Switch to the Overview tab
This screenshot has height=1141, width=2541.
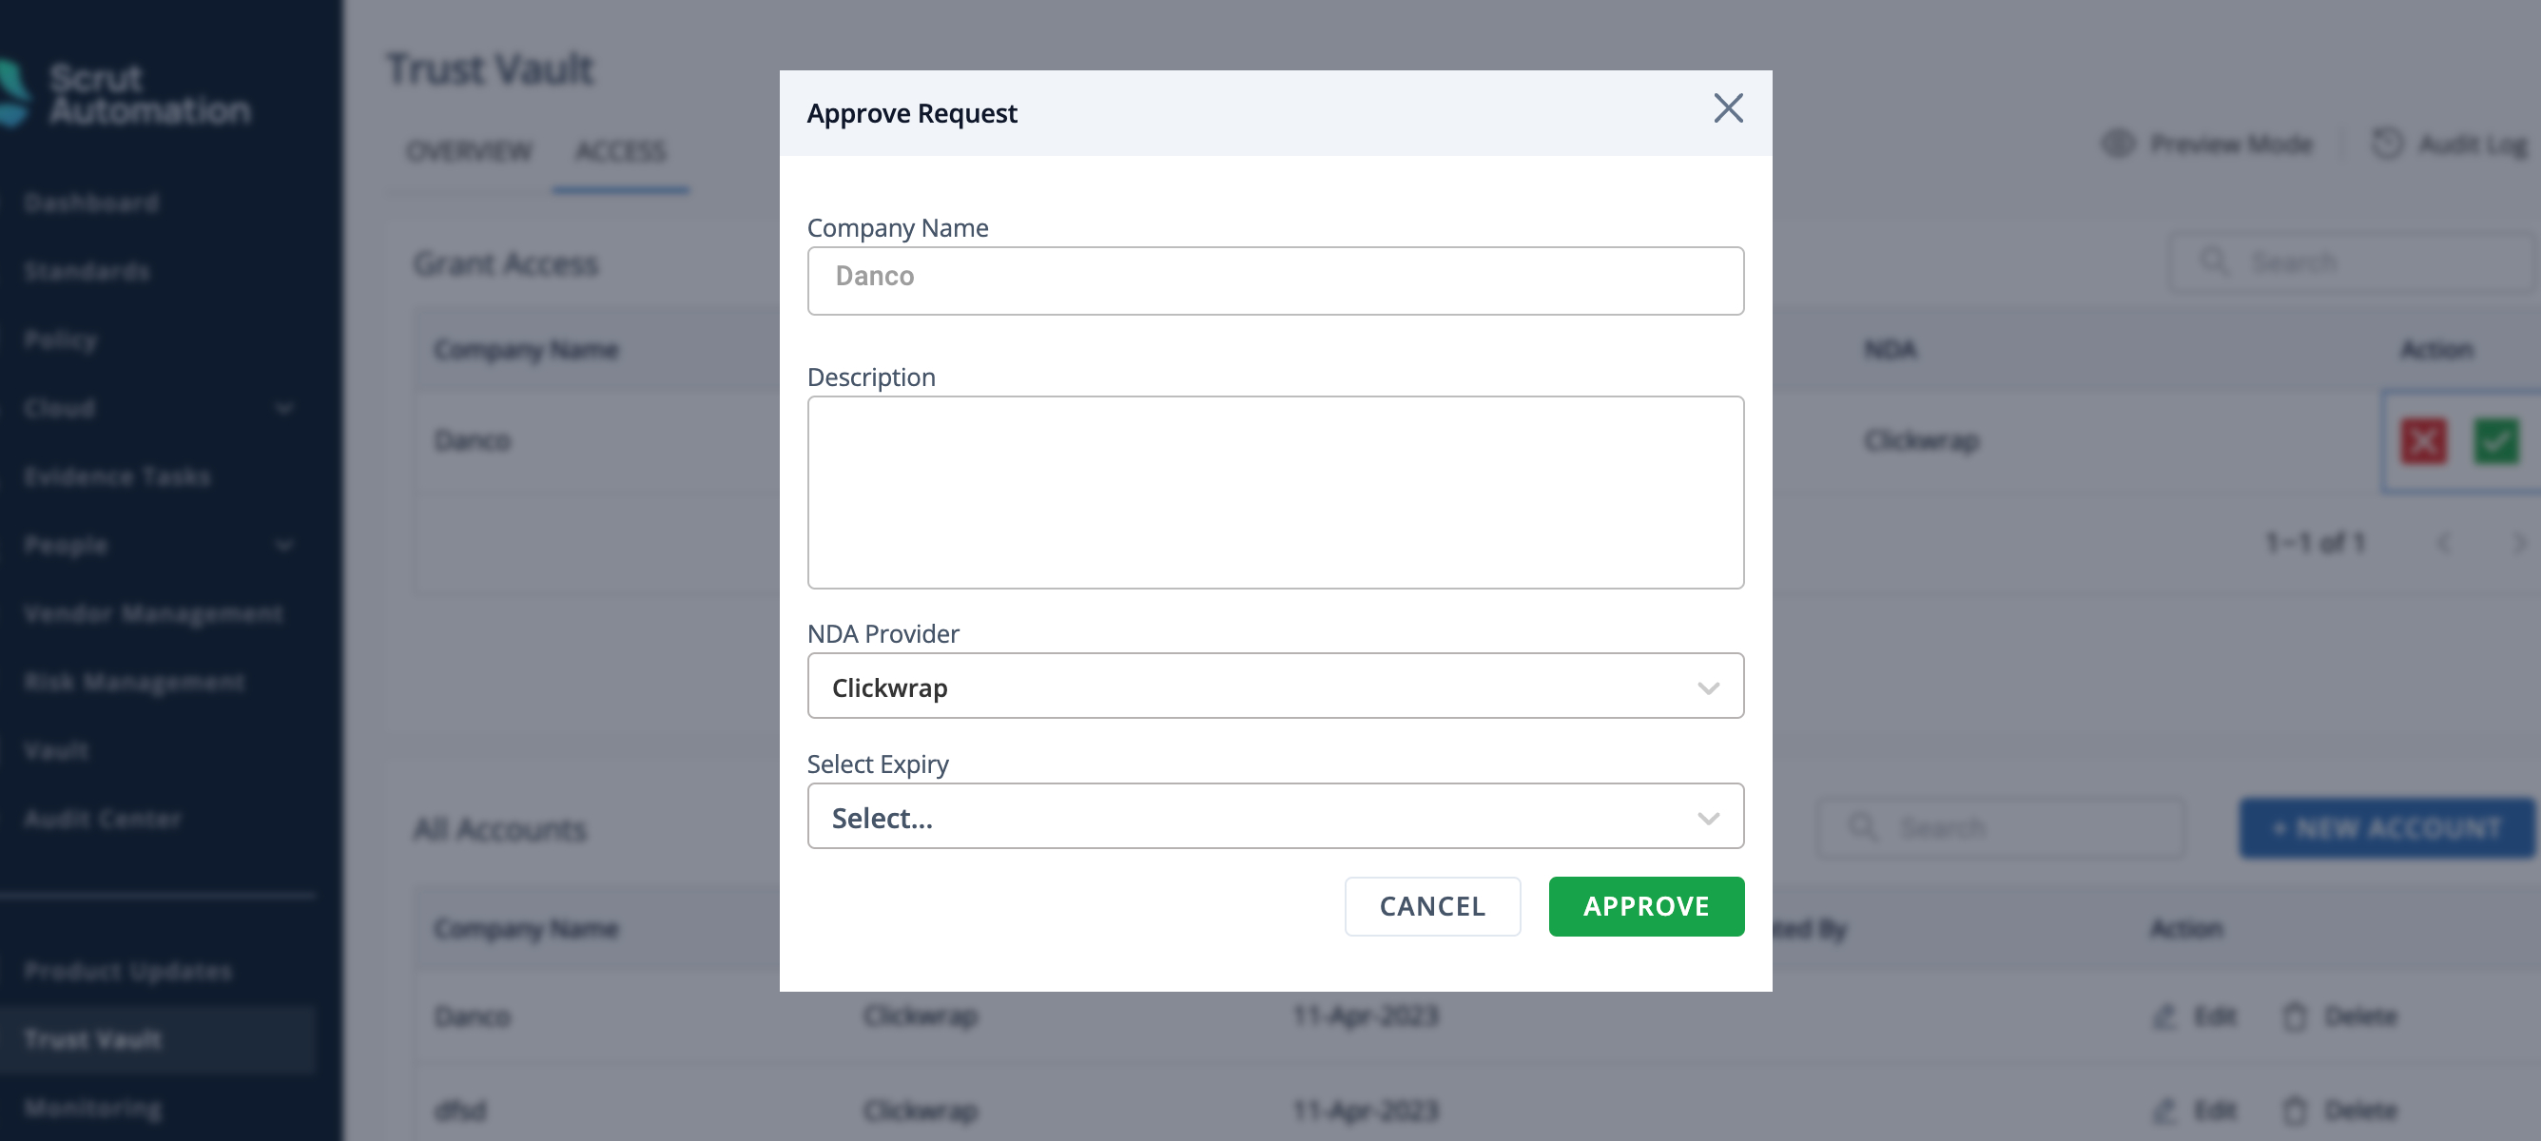[x=469, y=151]
